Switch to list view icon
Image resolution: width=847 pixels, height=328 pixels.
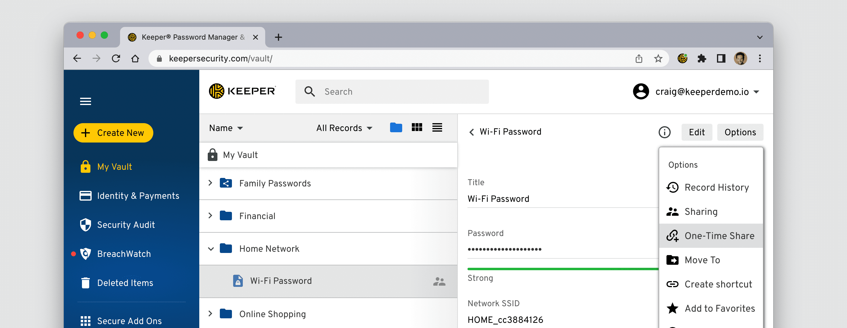[437, 128]
